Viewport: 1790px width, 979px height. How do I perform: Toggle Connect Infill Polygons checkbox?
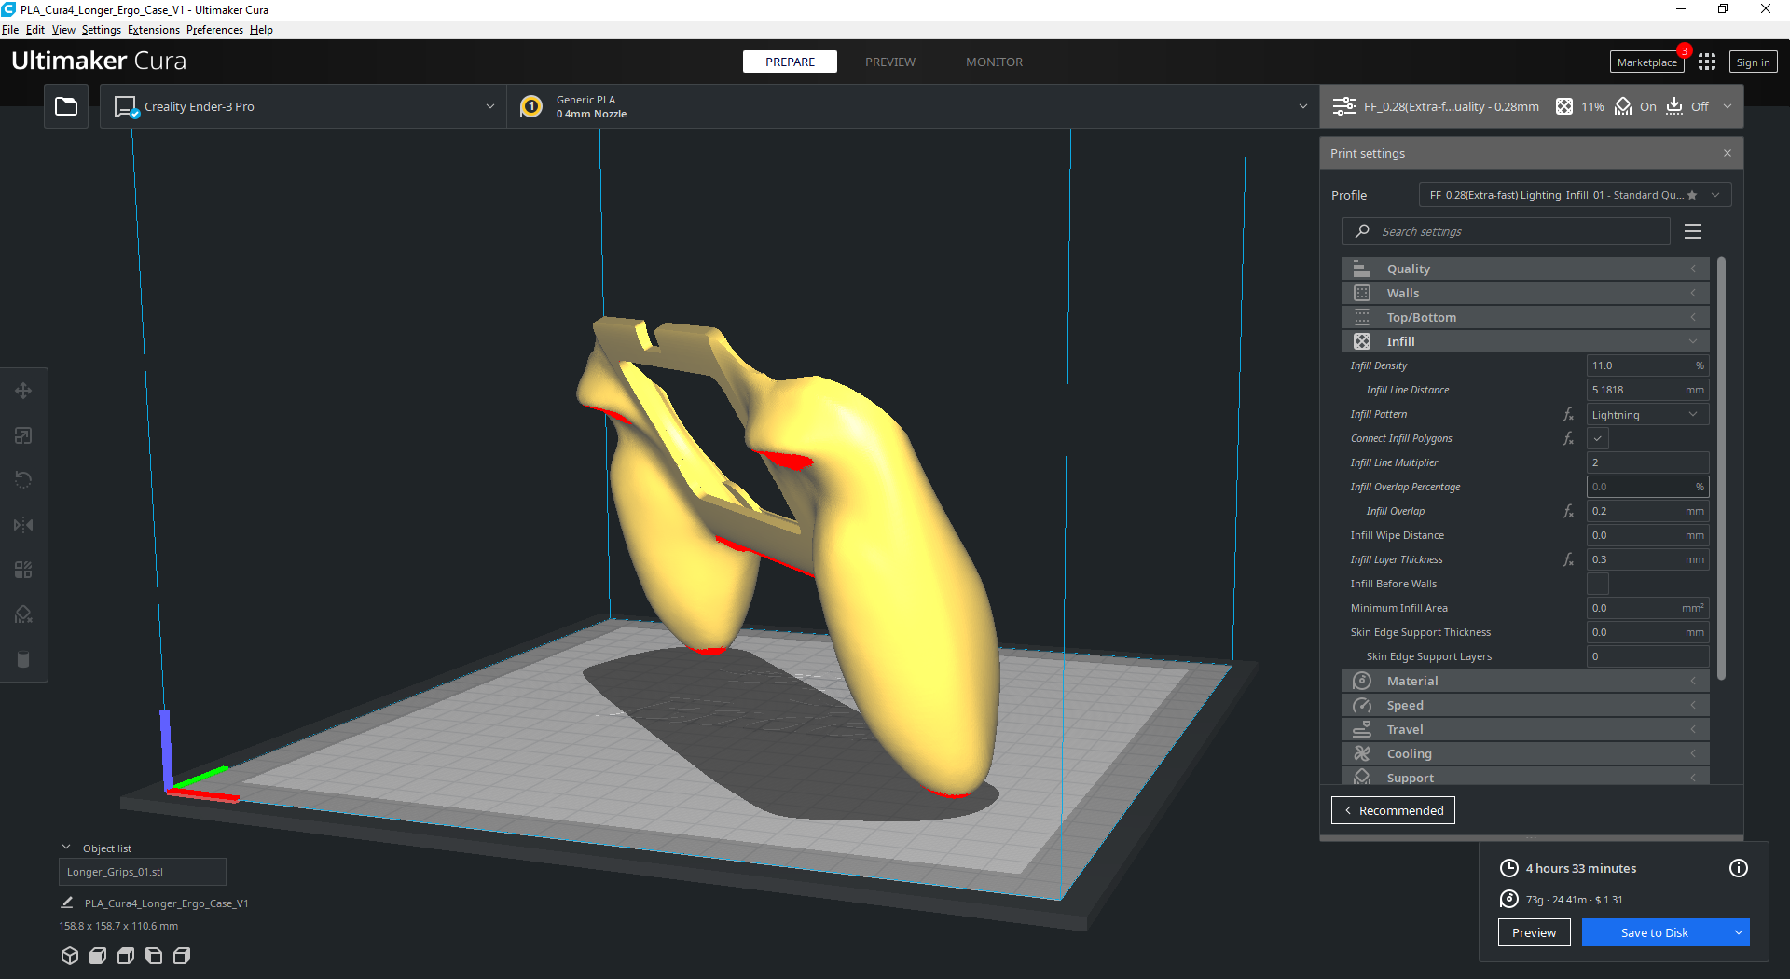1598,438
